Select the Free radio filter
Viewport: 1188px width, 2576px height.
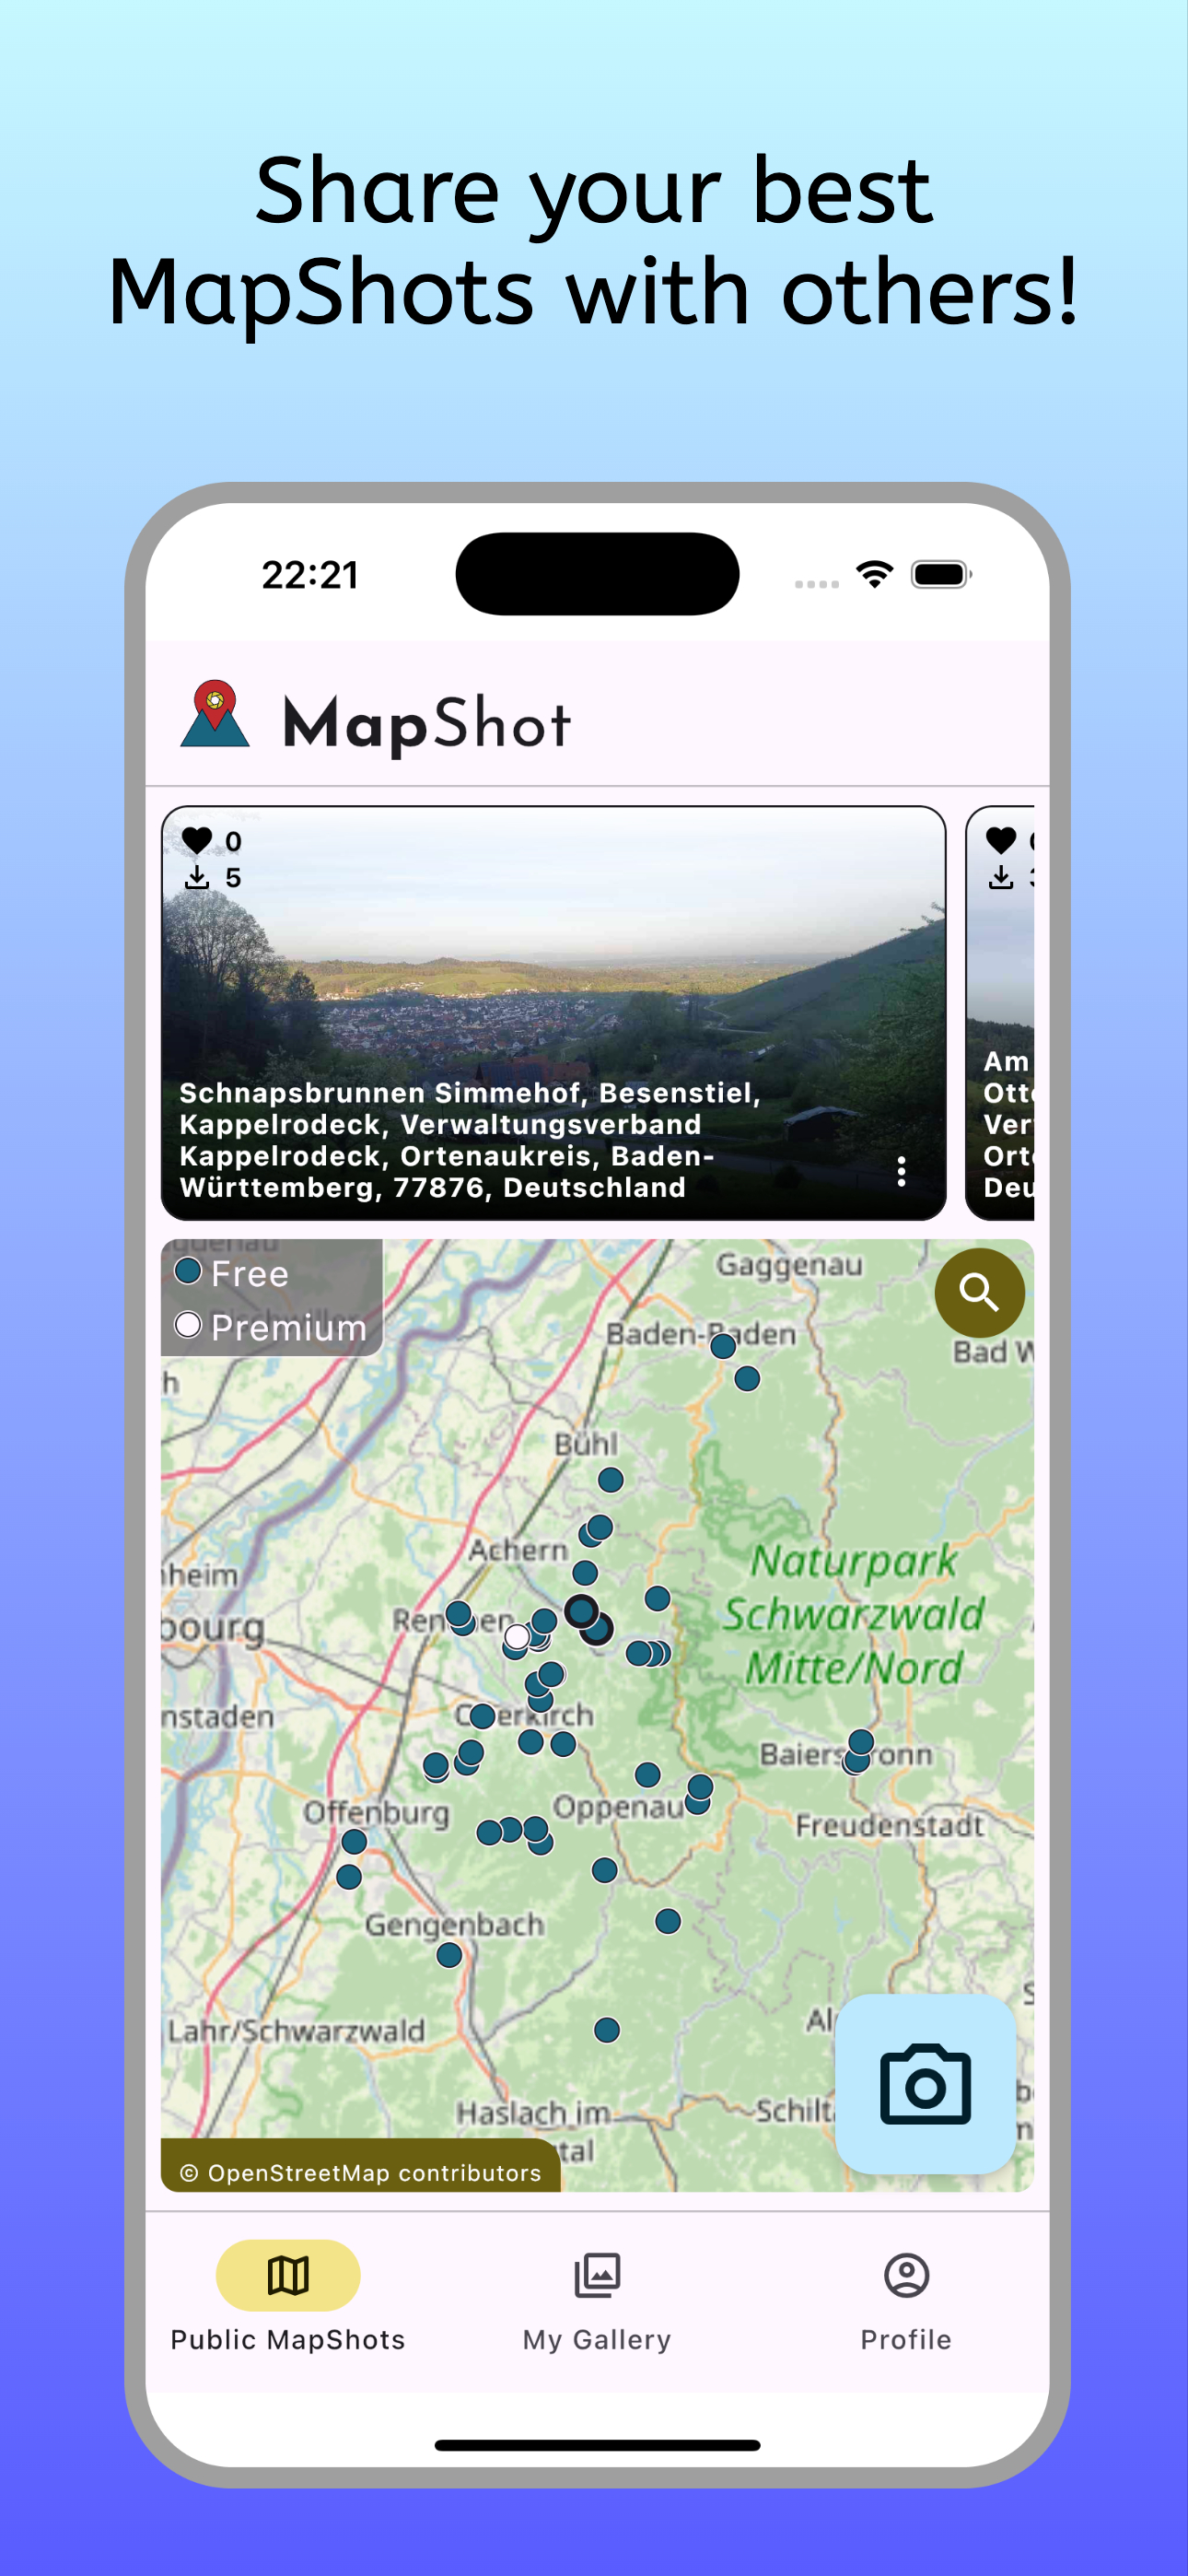point(188,1271)
